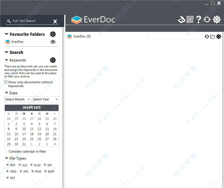Image resolution: width=224 pixels, height=188 pixels.
Task: Click the left panel vertical scrollbar
Action: click(63, 108)
